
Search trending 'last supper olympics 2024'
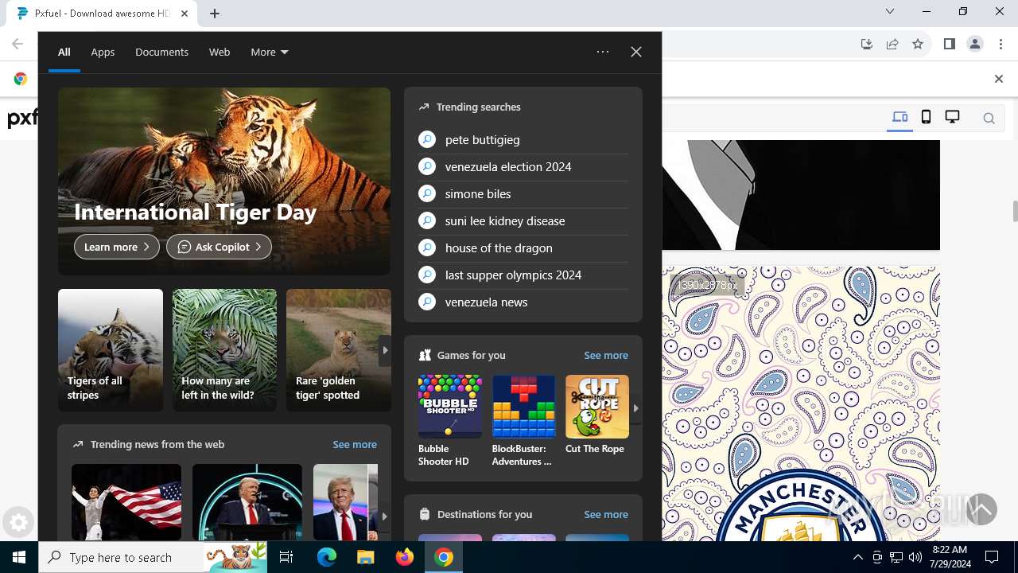click(x=523, y=275)
